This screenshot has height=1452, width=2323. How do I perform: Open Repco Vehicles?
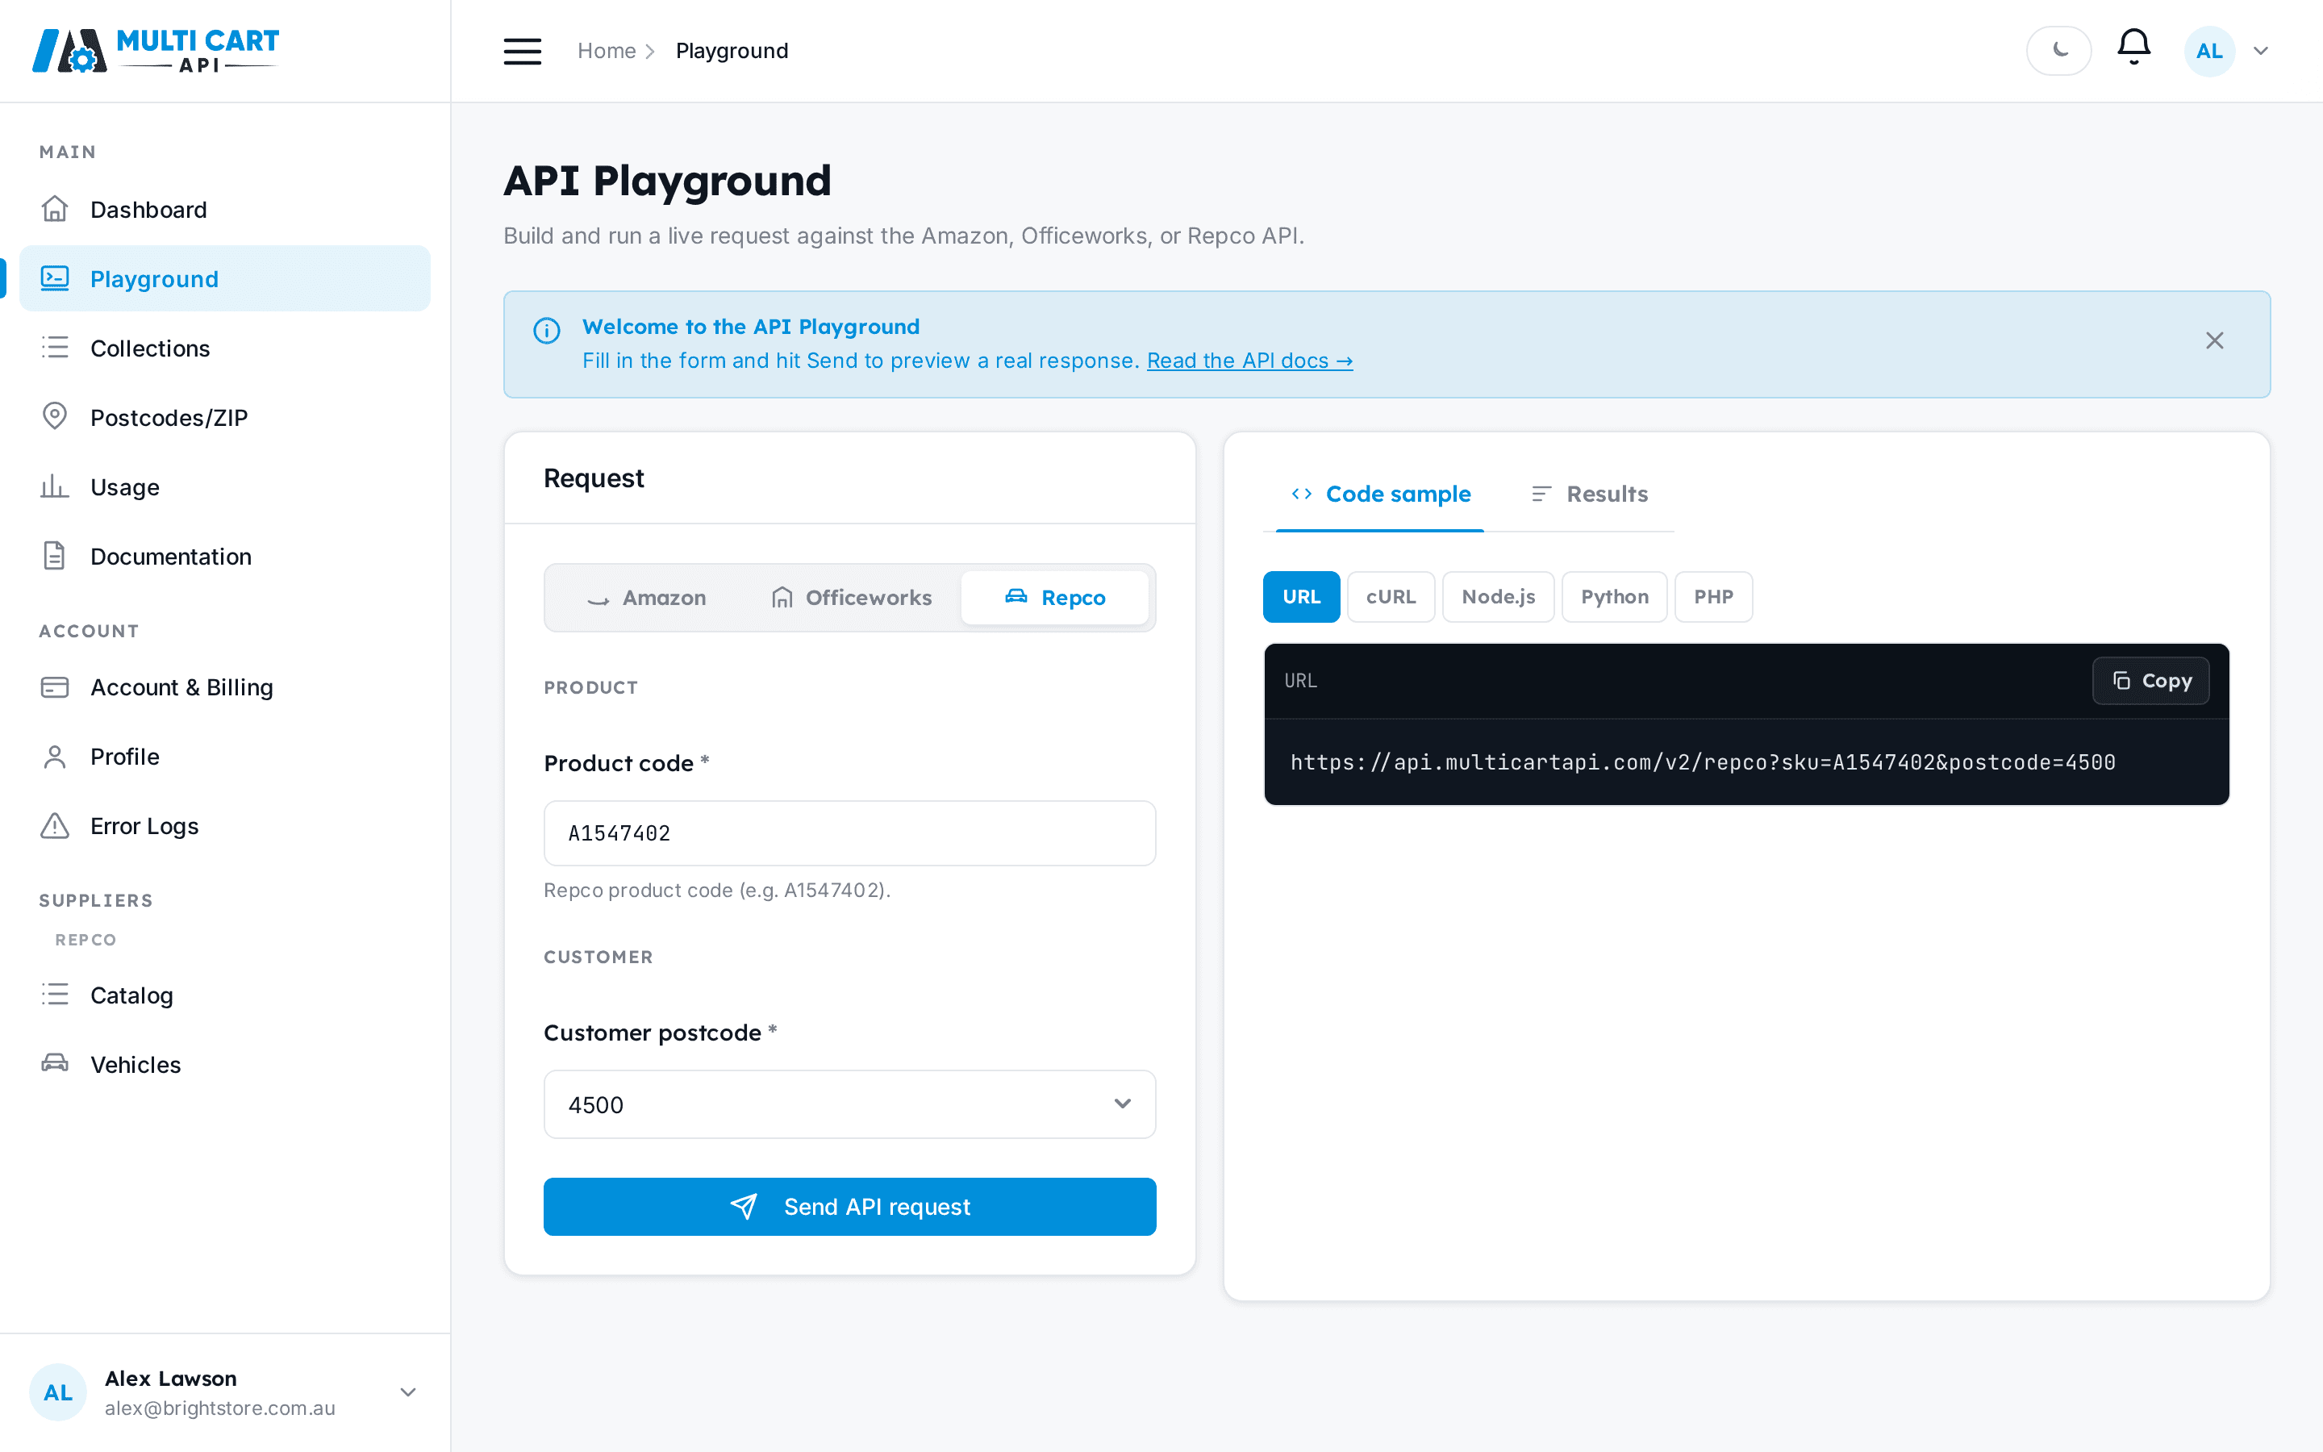224,1064
